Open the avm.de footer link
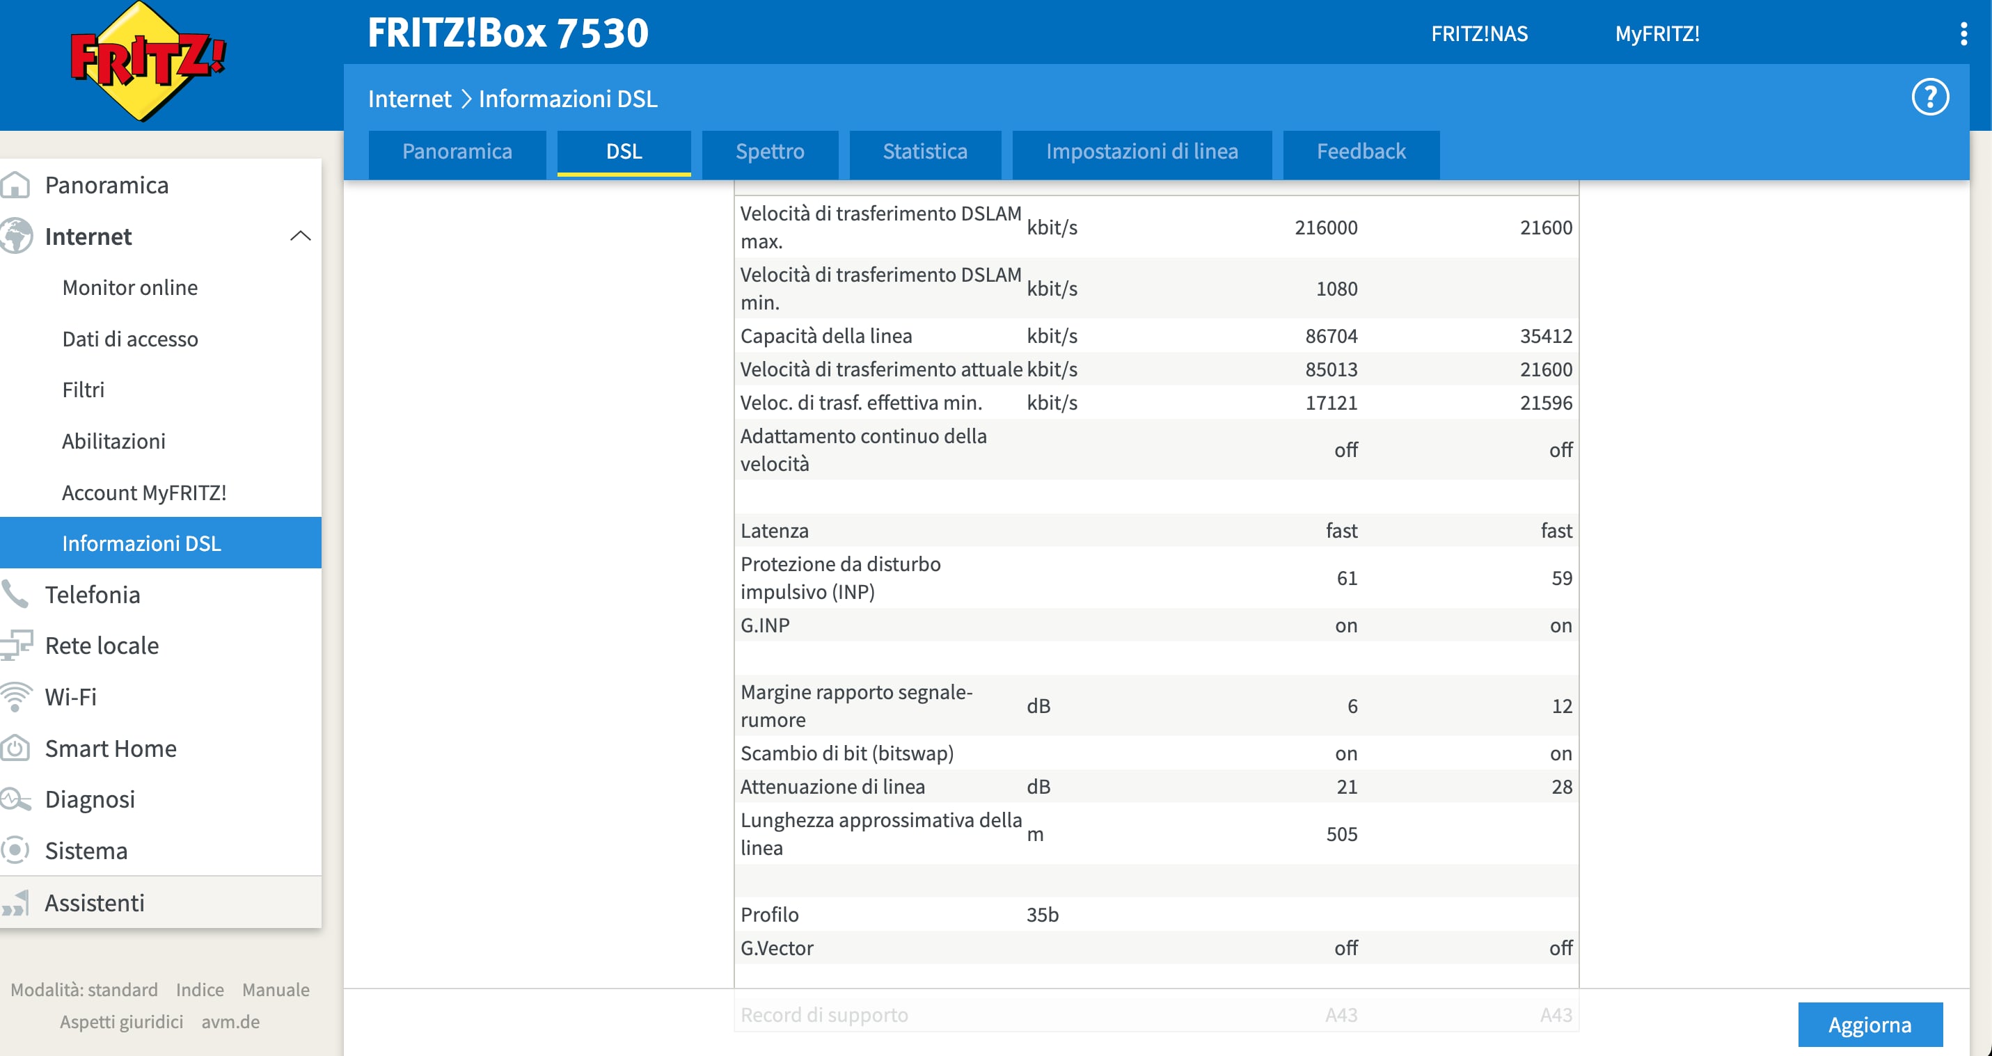Viewport: 1992px width, 1056px height. tap(230, 1021)
